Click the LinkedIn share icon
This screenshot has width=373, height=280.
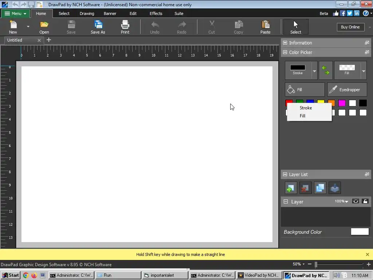(357, 13)
